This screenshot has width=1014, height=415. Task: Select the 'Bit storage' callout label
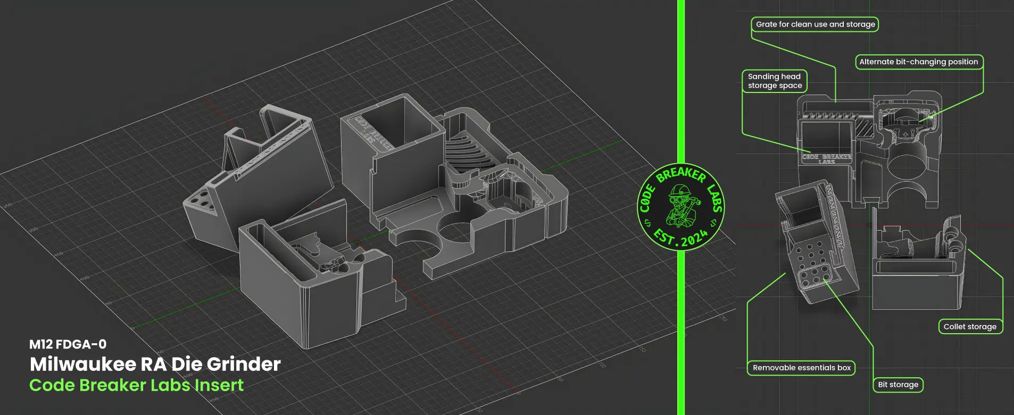tap(898, 385)
